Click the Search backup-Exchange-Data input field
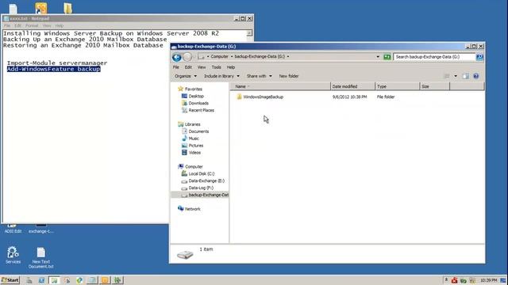508x285 pixels. click(x=434, y=57)
